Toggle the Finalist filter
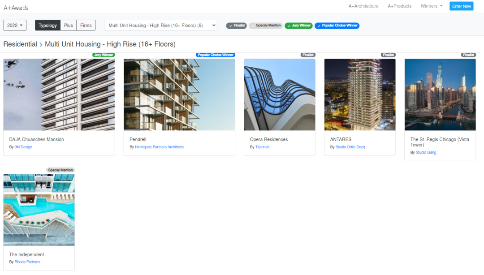Screen dimensions: 484x275 pos(237,26)
